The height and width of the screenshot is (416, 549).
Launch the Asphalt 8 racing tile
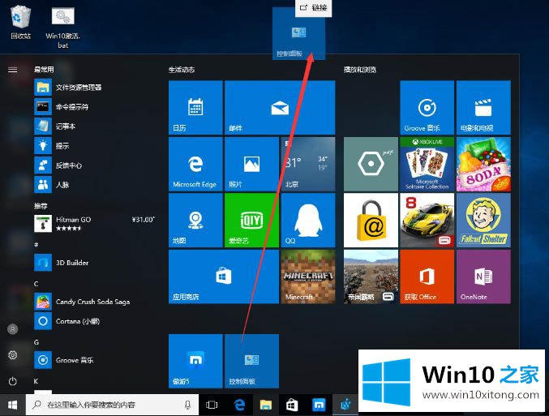[427, 221]
